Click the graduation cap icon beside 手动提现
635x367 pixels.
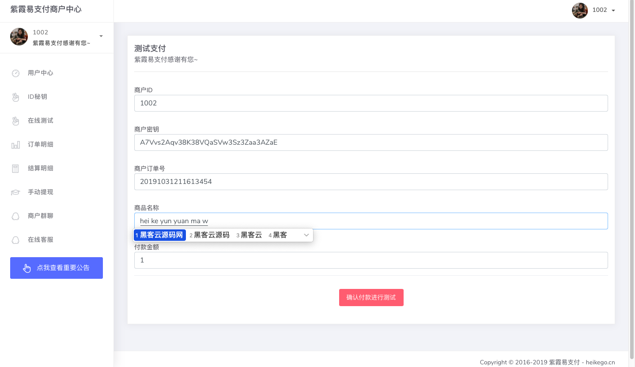tap(15, 192)
